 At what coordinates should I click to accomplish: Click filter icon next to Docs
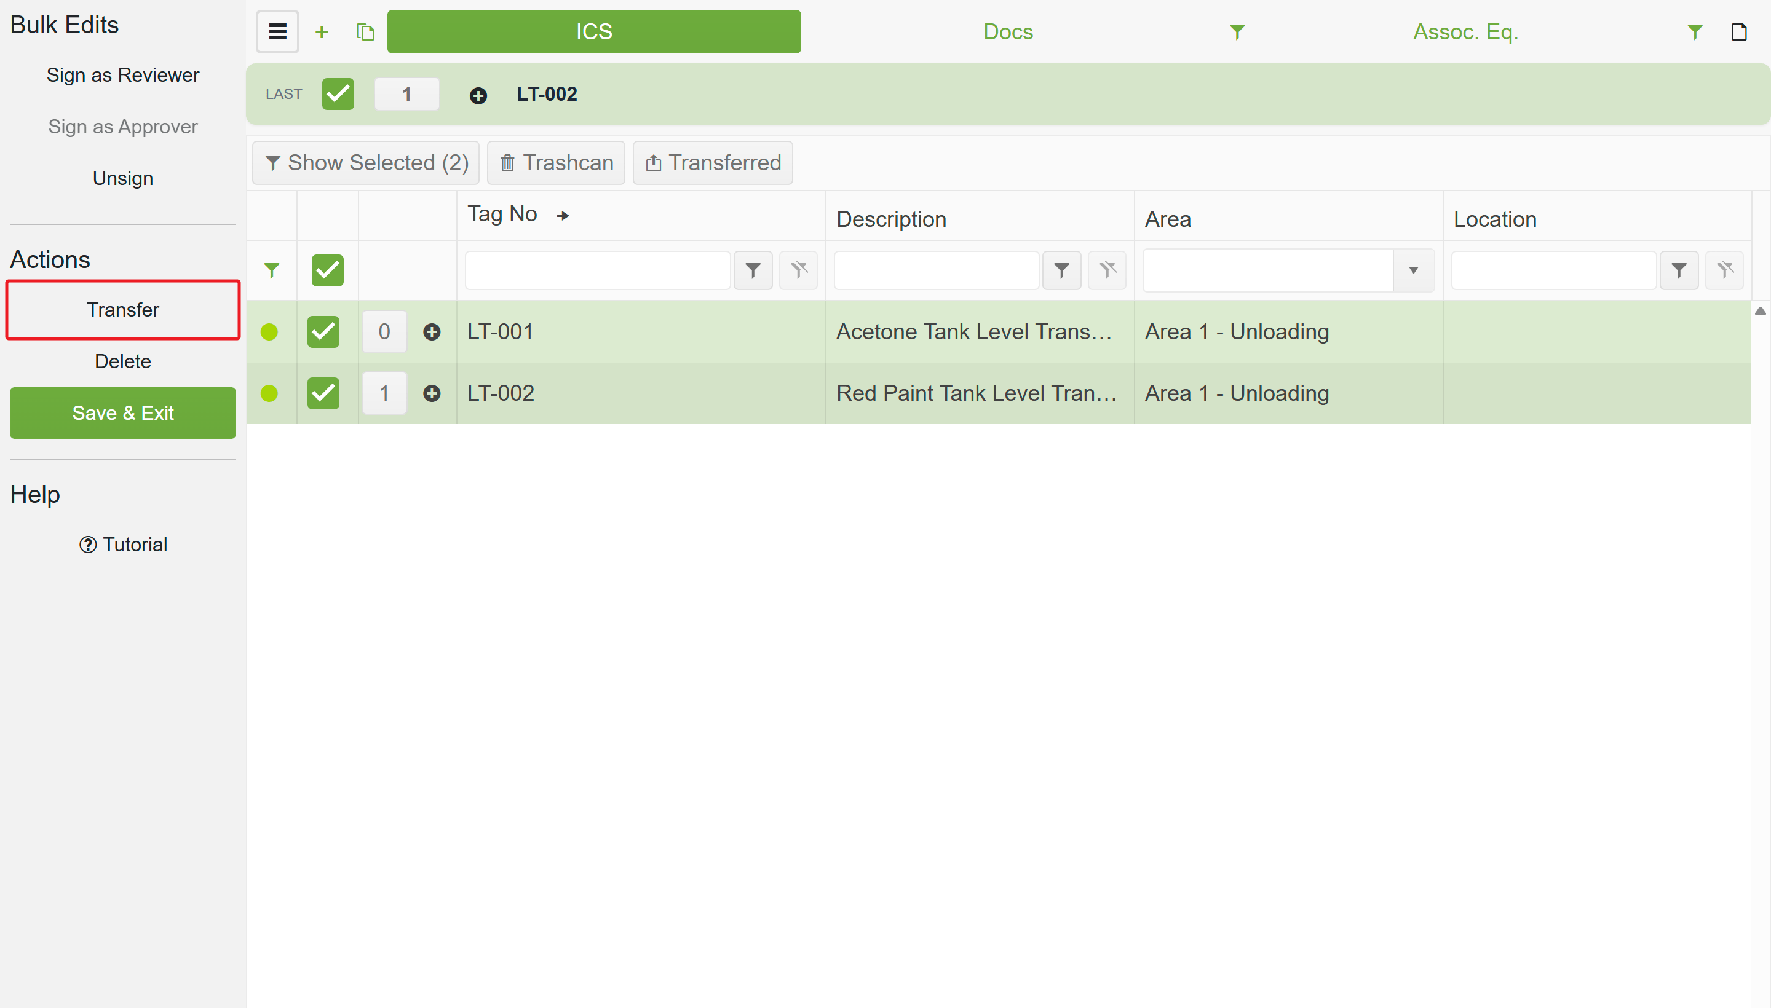point(1237,32)
